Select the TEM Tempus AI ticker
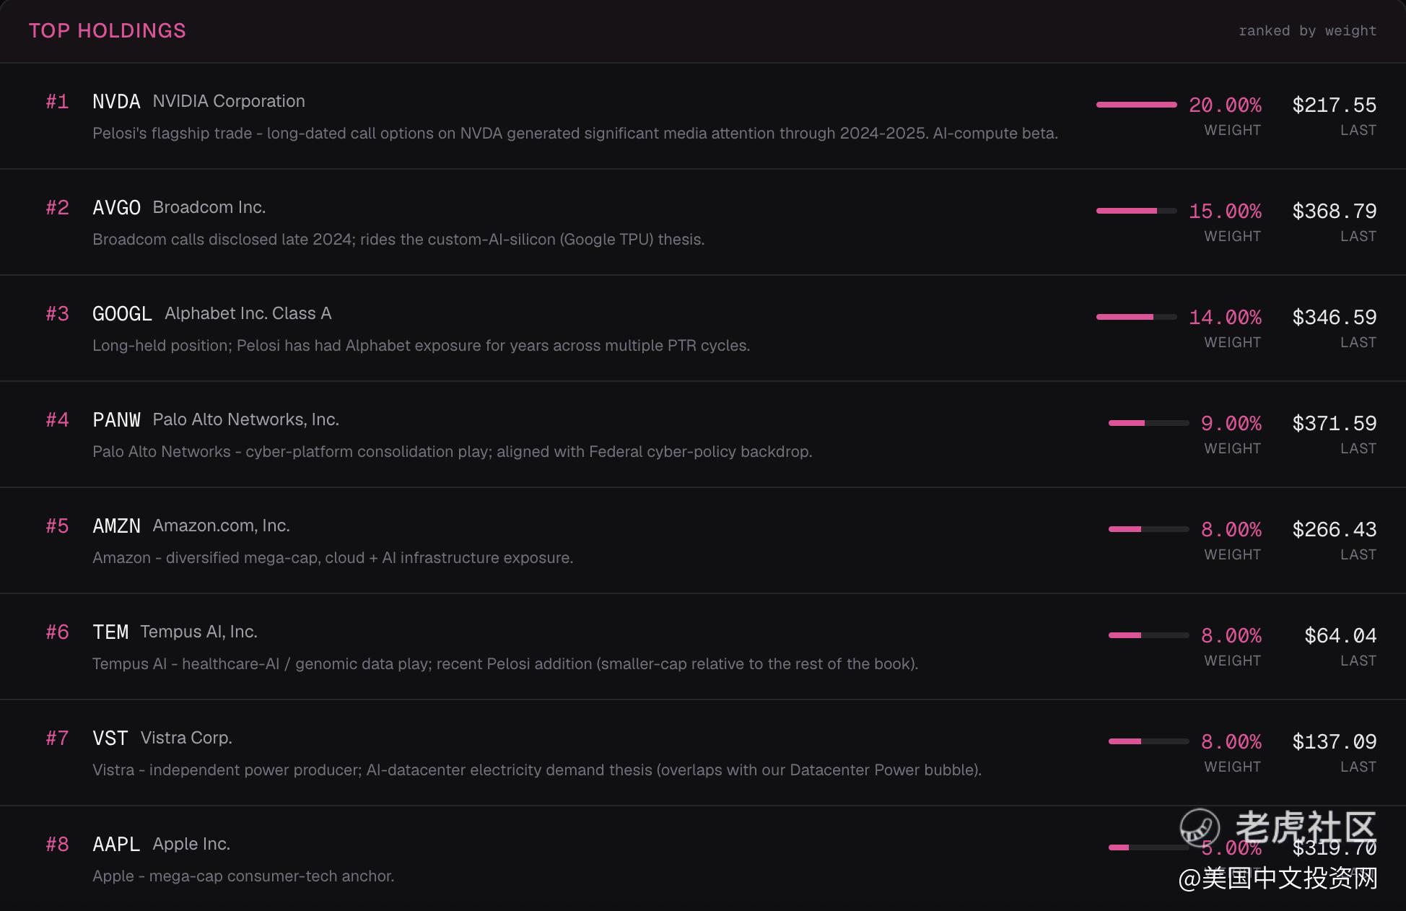1406x911 pixels. click(x=110, y=632)
